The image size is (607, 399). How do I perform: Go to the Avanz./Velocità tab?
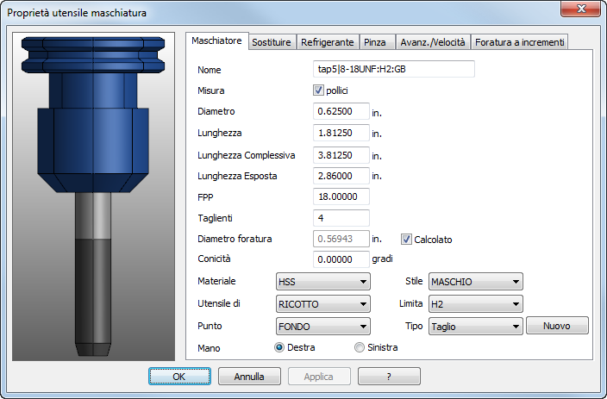click(433, 42)
